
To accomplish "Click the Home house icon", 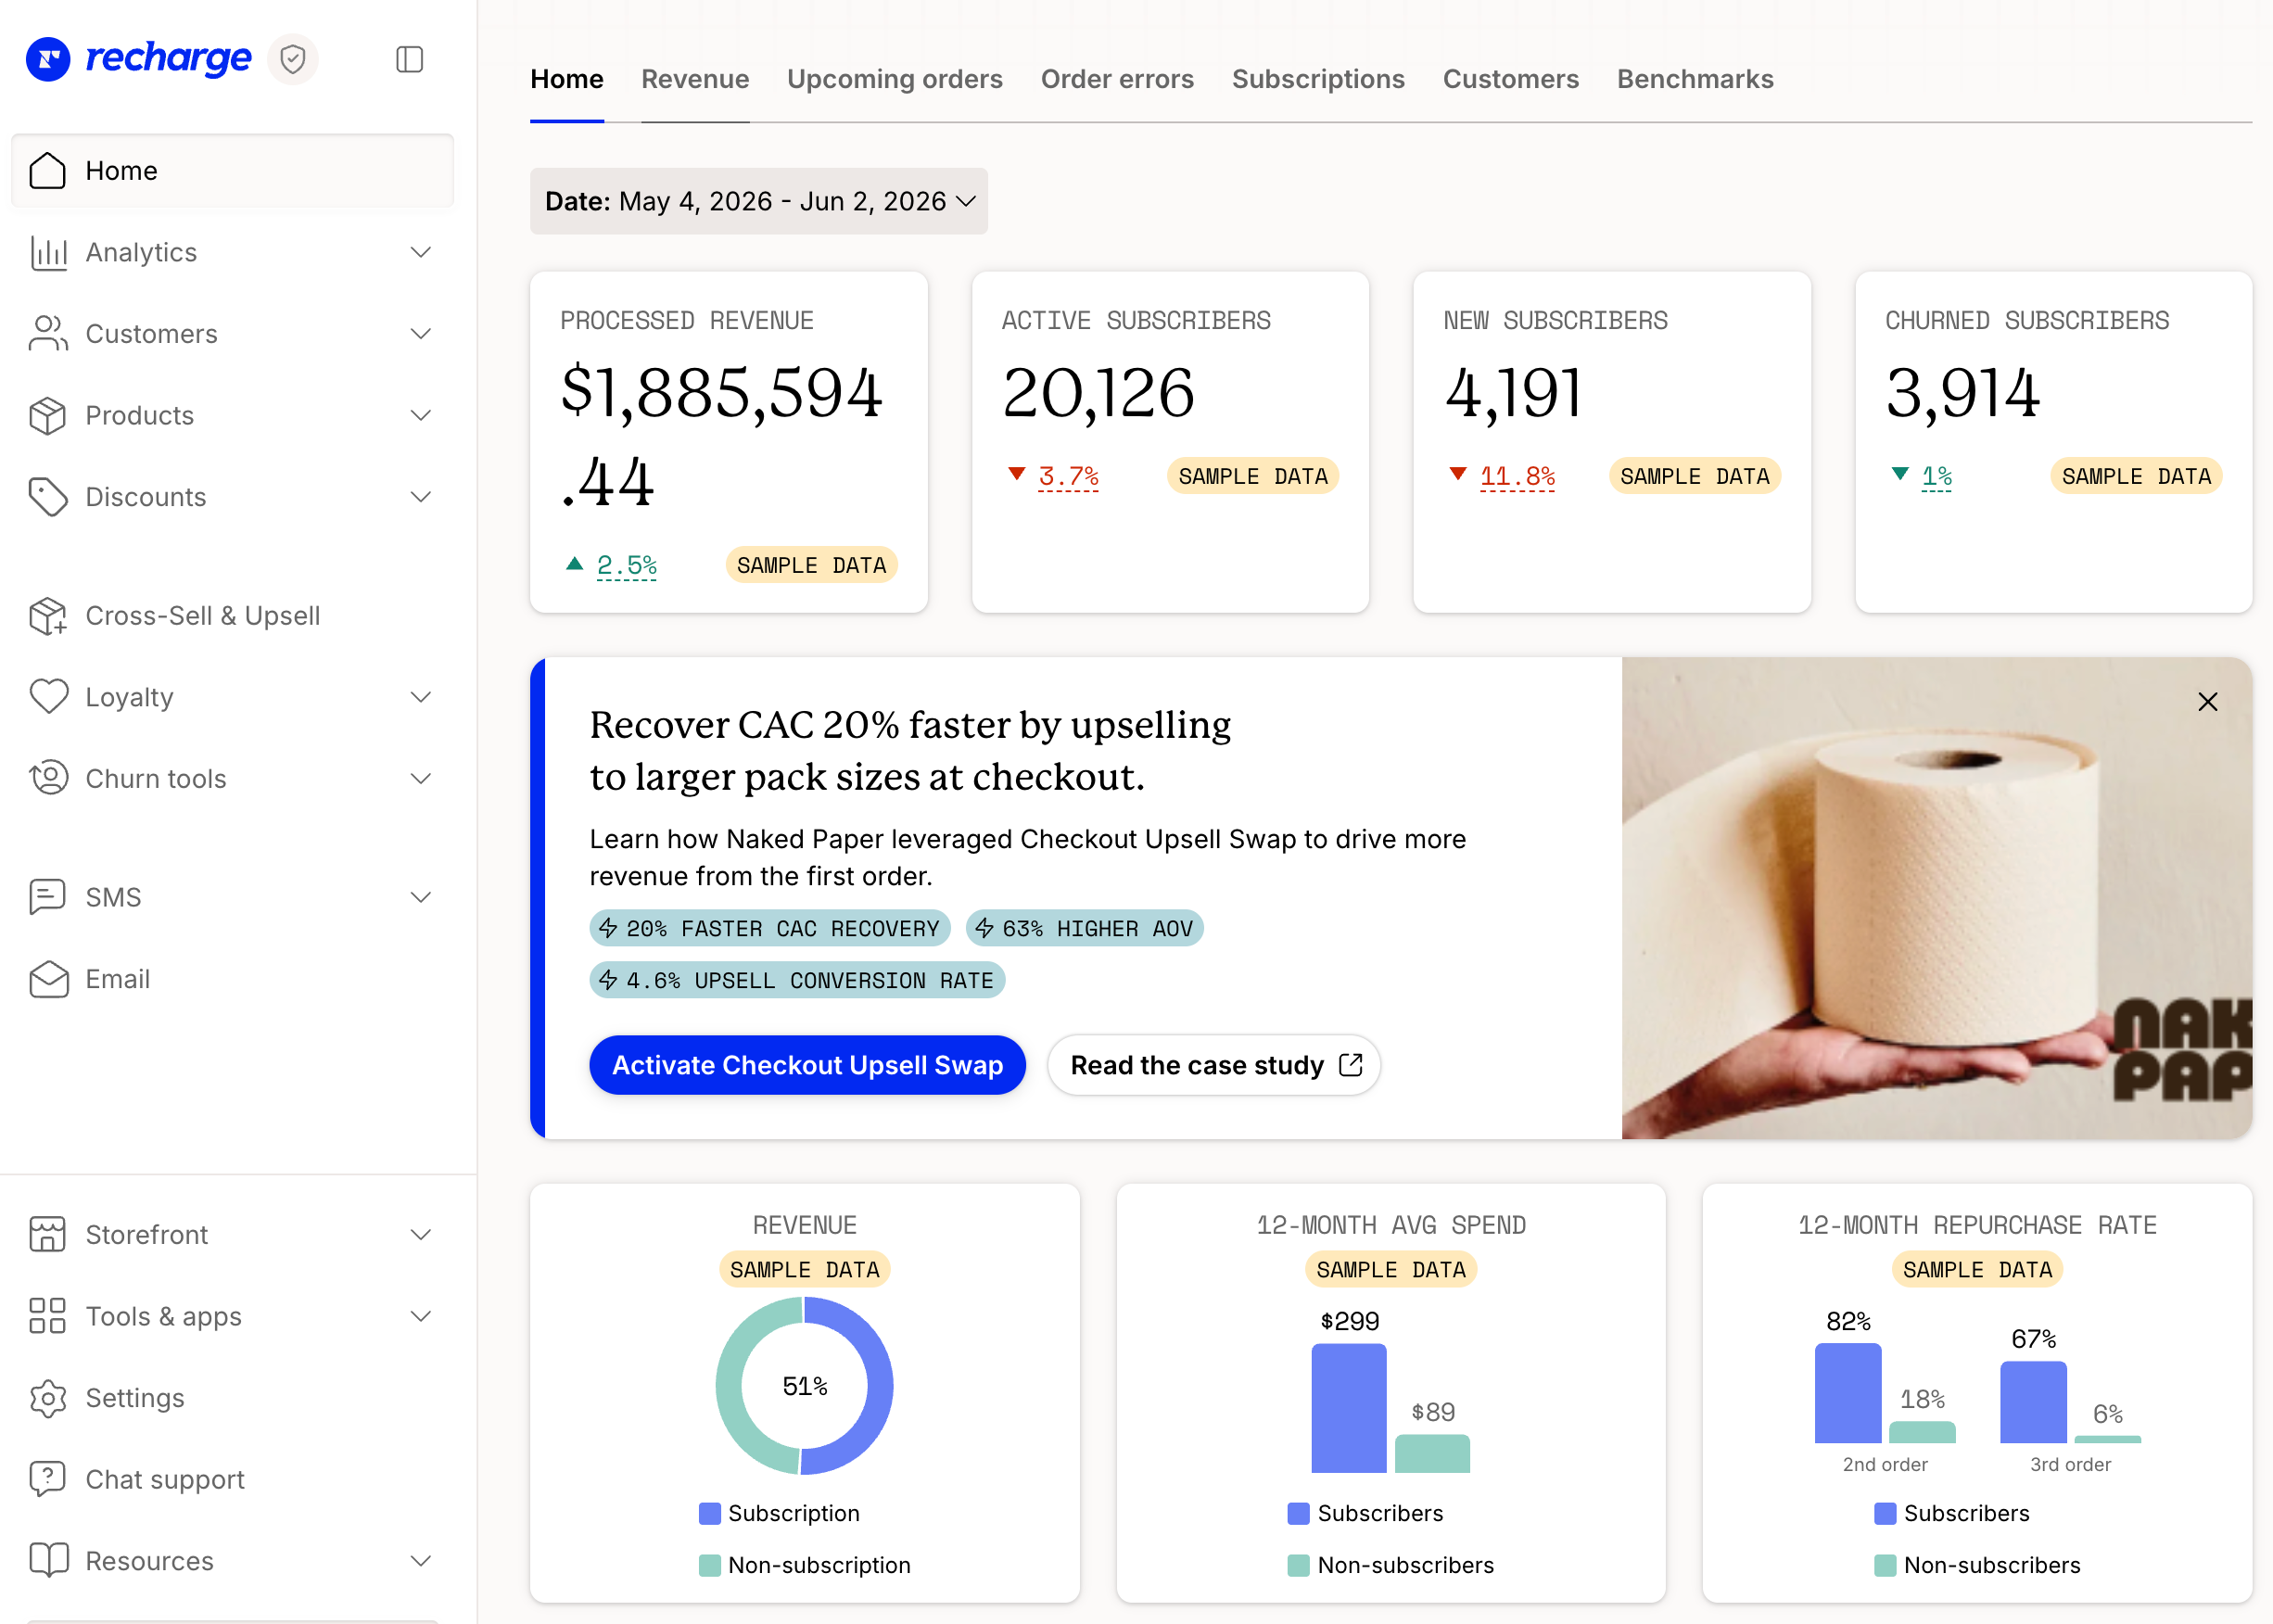I will pyautogui.click(x=48, y=170).
